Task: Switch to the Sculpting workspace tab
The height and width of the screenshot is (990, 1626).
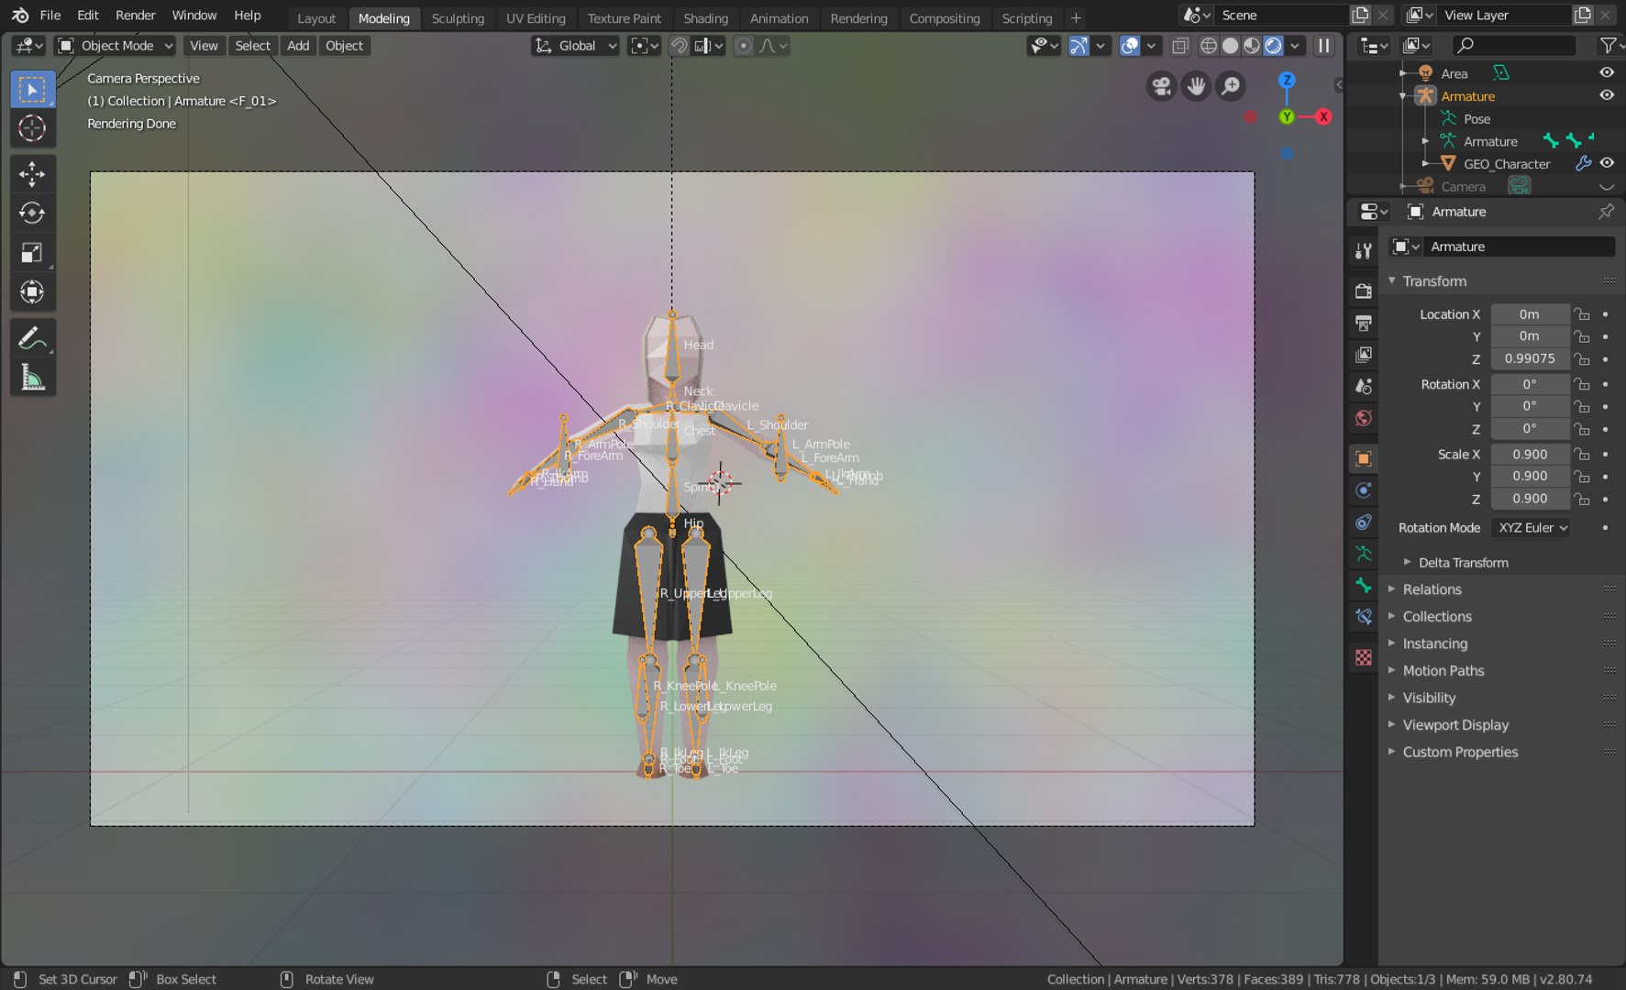Action: coord(458,17)
